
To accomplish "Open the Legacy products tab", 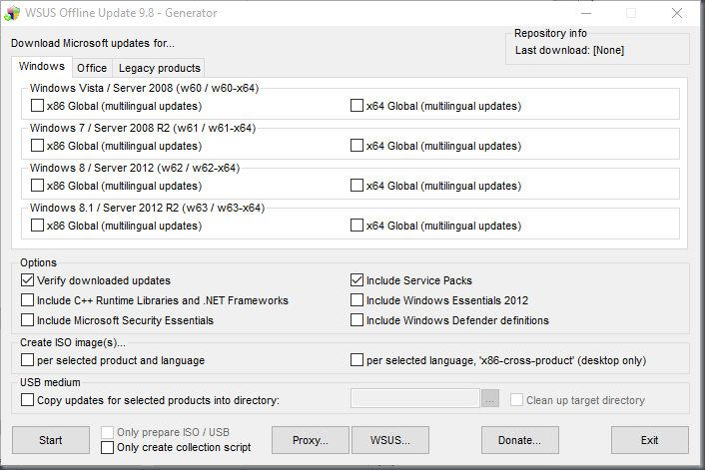I will tap(159, 68).
